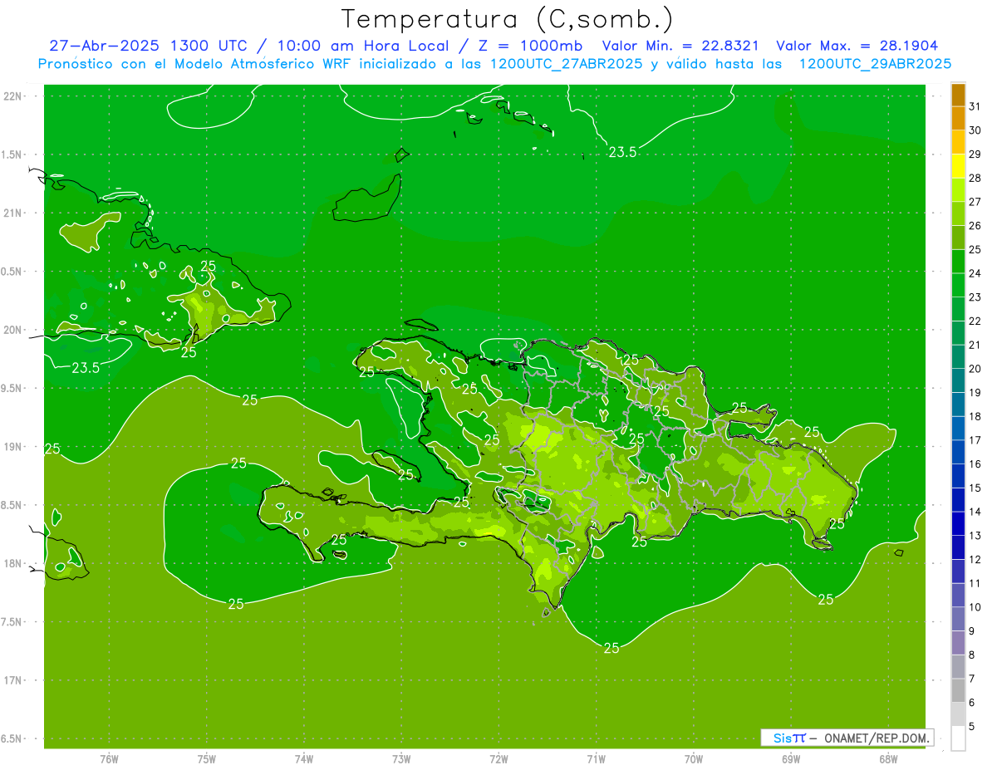Click the purple legend swatch between 9 and 10

pos(959,619)
